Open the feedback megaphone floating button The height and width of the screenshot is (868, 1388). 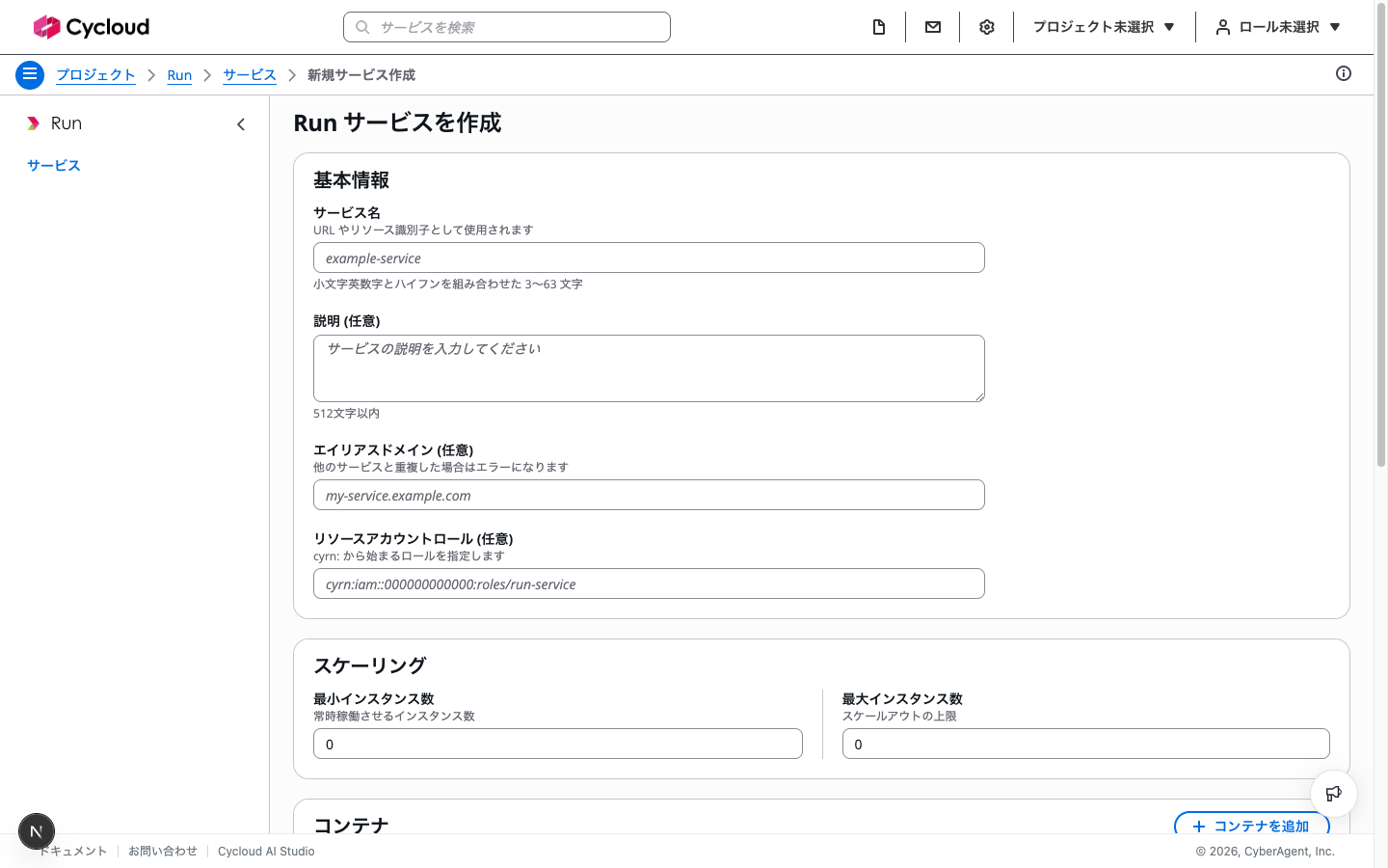tap(1334, 794)
